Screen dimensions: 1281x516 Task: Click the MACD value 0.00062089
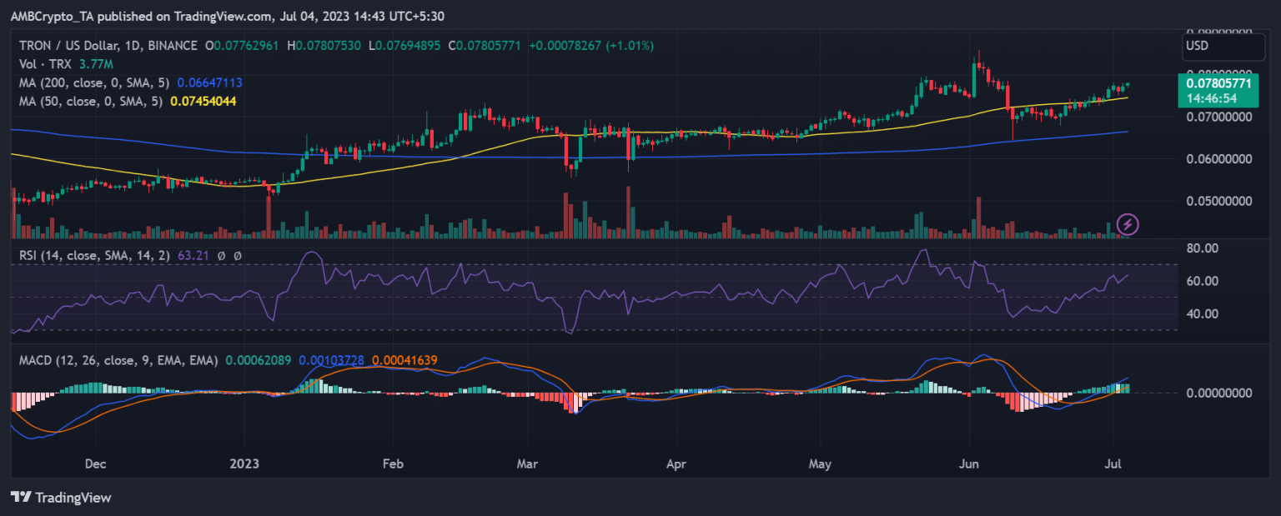258,359
